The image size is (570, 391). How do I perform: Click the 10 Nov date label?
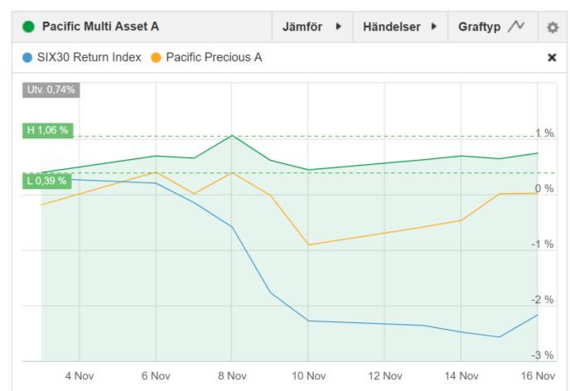tap(309, 376)
